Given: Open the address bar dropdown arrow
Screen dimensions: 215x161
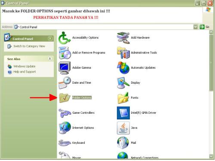Looking at the screenshot, I should coord(196,27).
